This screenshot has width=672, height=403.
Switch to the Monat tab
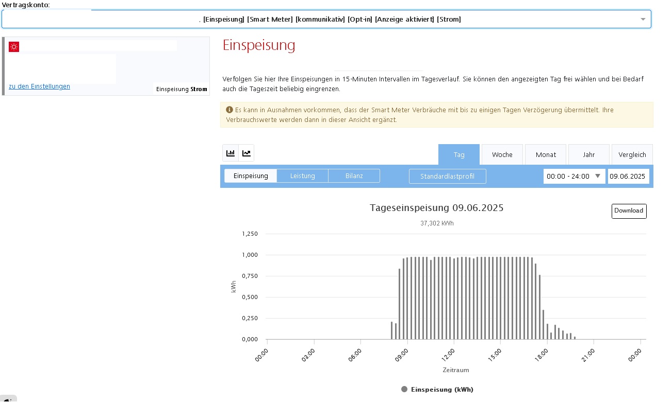546,154
